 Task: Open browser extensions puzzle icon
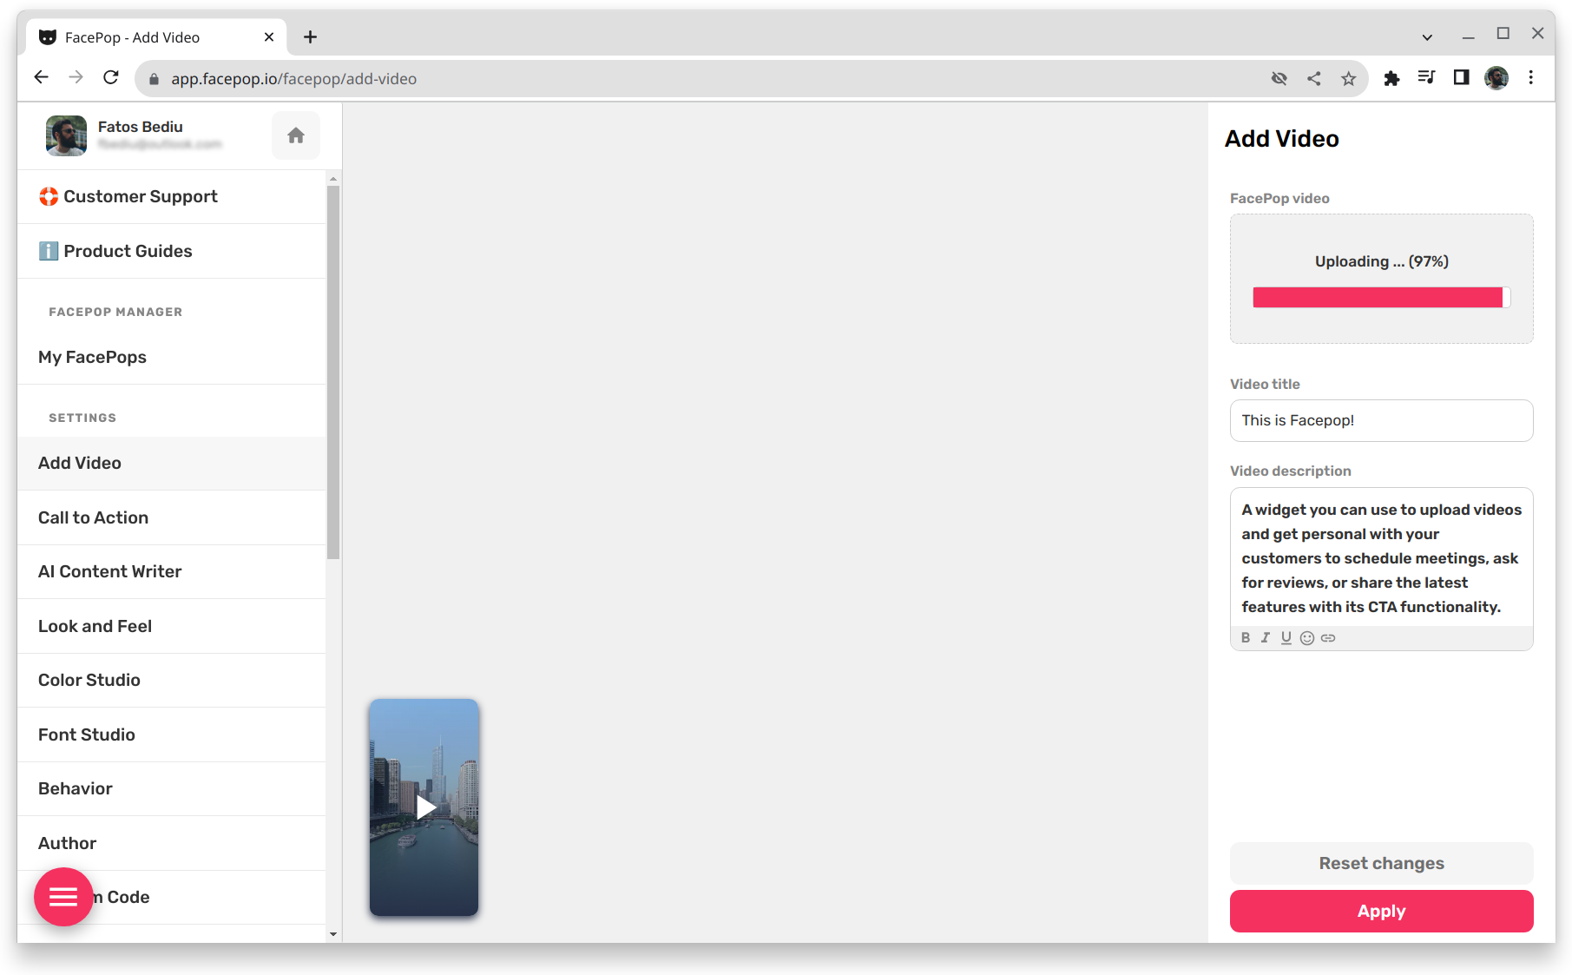[x=1391, y=79]
